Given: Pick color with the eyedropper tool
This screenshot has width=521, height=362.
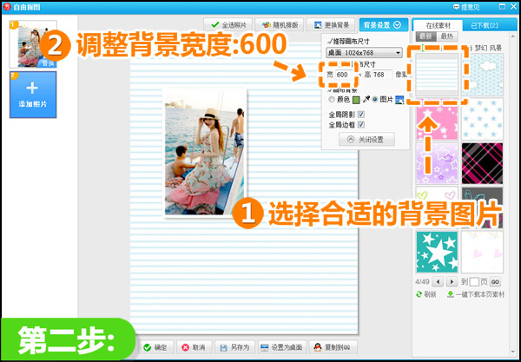Looking at the screenshot, I should point(366,100).
